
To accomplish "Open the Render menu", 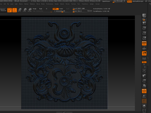I will 57,4.
